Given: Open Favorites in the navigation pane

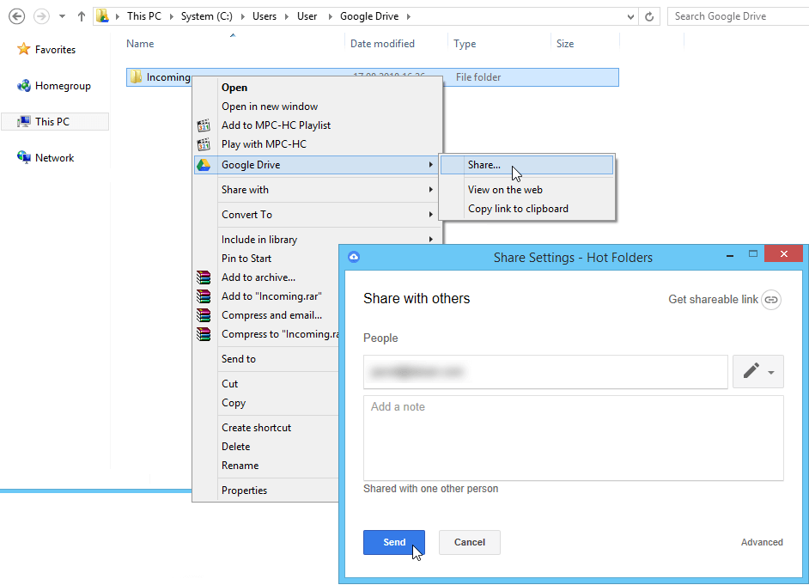Looking at the screenshot, I should tap(55, 50).
